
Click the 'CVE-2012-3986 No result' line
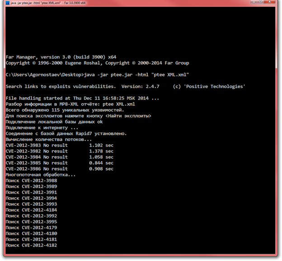coord(36,169)
